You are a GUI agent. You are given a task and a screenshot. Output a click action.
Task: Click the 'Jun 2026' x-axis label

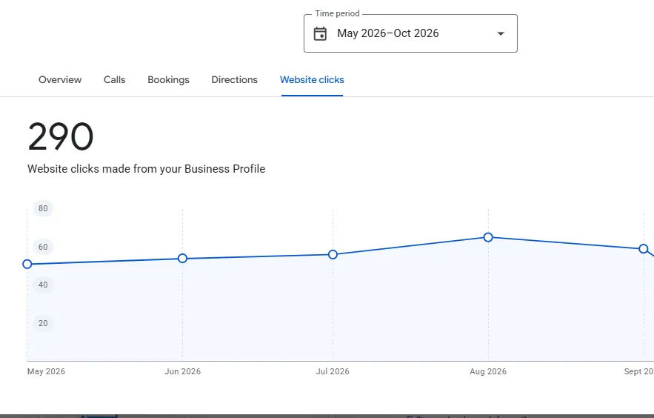(x=183, y=371)
